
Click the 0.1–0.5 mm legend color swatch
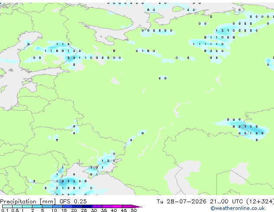(x=7, y=206)
